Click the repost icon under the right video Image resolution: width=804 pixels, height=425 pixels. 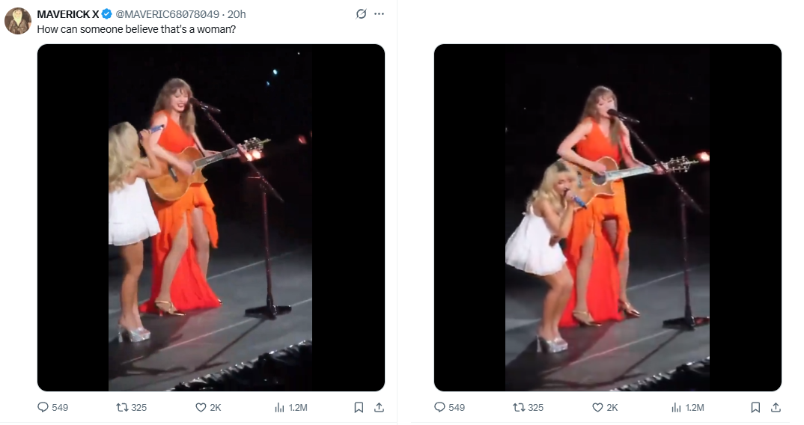tap(519, 407)
